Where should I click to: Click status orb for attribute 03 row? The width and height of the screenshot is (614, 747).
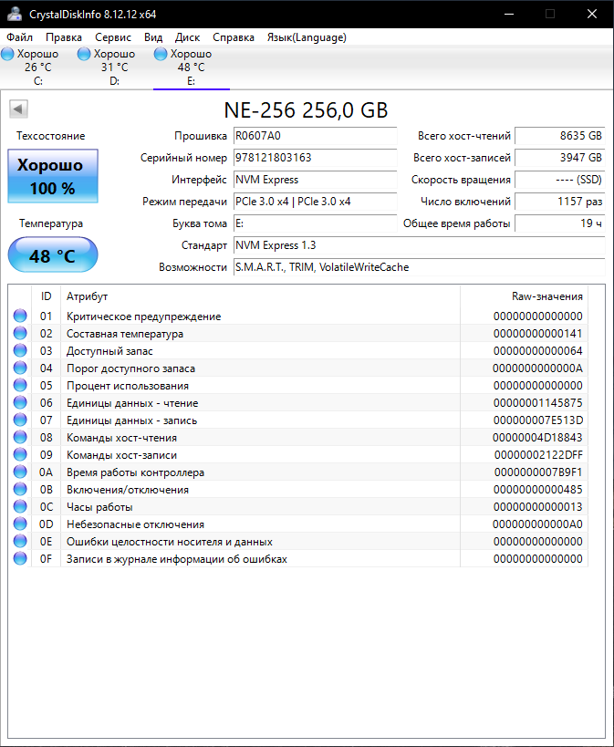[20, 350]
